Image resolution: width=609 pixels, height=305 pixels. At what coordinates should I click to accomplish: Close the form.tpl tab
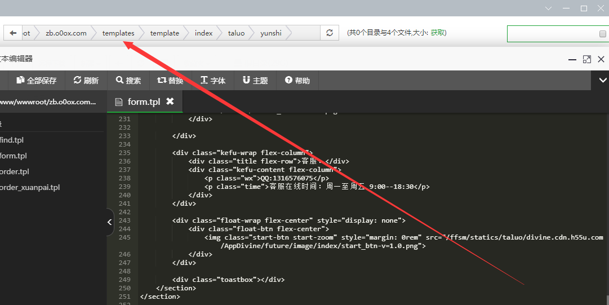pyautogui.click(x=170, y=101)
